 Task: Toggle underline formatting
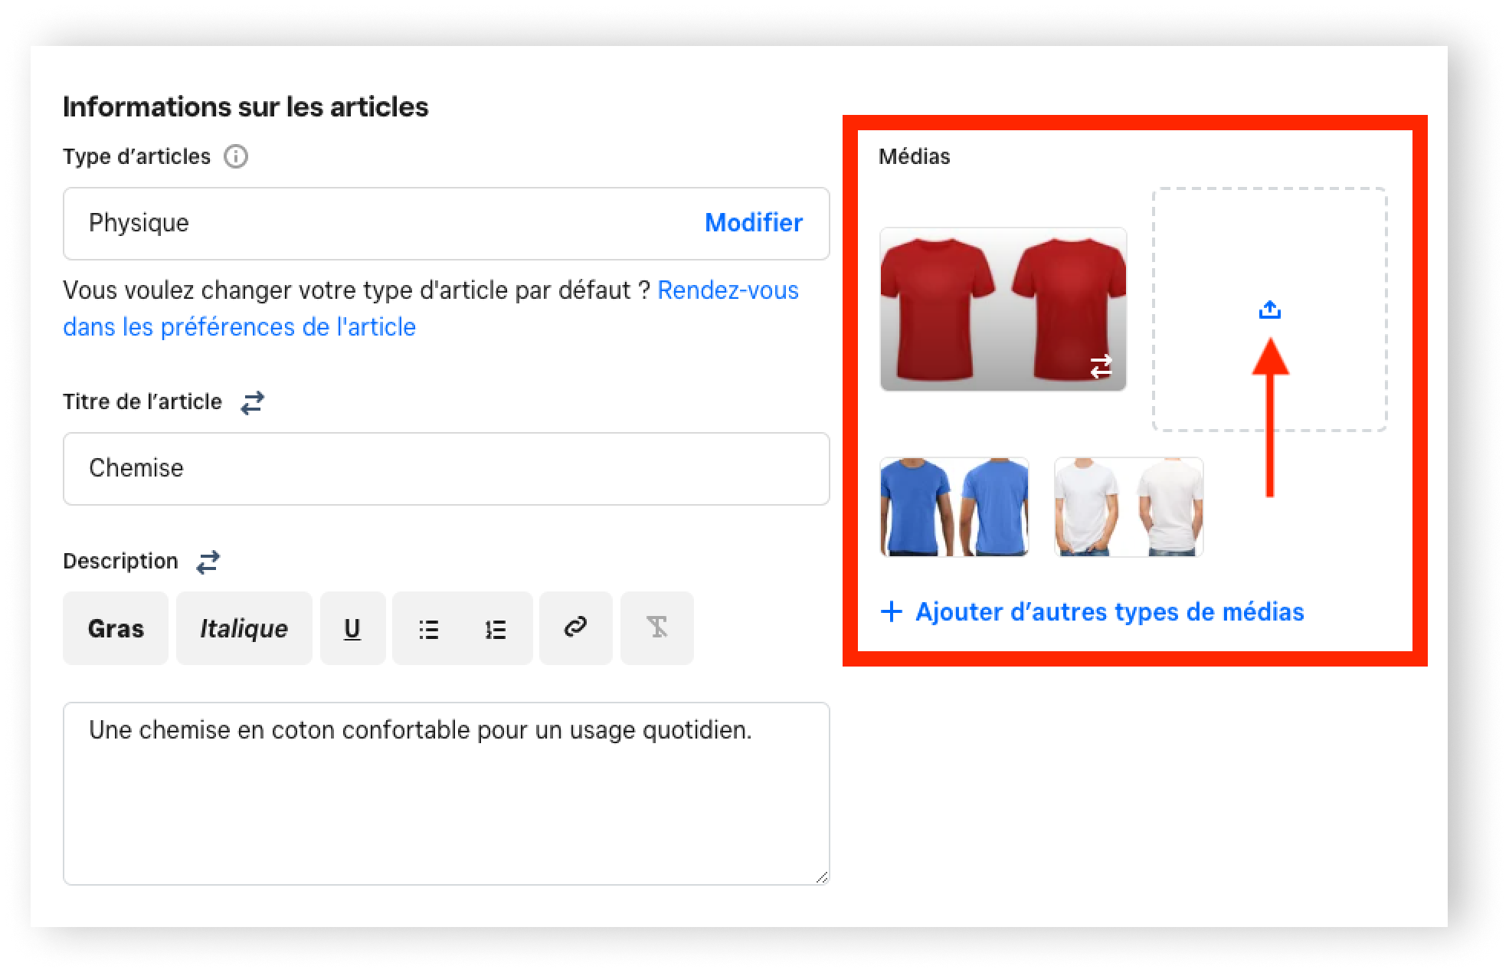click(x=352, y=628)
